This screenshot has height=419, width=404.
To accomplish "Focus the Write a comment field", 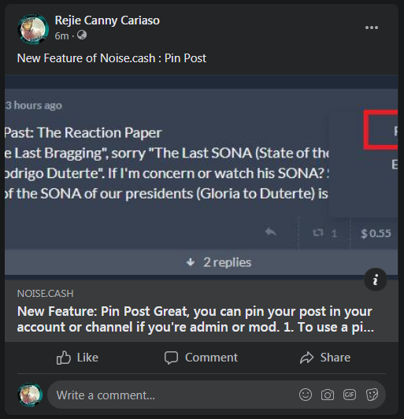I will pos(217,395).
